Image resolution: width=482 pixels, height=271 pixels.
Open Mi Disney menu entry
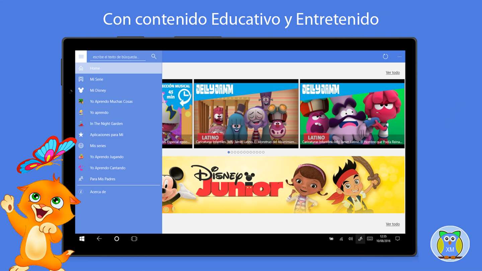coord(118,90)
